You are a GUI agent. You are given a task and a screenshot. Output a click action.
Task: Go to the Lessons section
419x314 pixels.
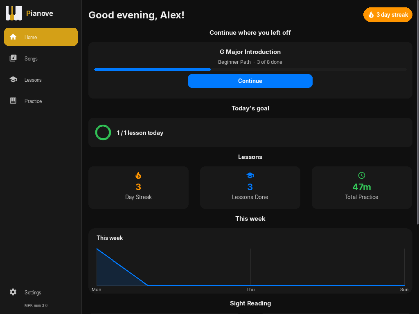click(x=41, y=80)
